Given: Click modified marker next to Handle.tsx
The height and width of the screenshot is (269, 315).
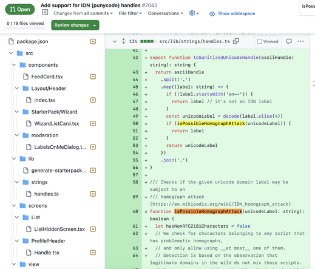Looking at the screenshot, I should pyautogui.click(x=93, y=253).
